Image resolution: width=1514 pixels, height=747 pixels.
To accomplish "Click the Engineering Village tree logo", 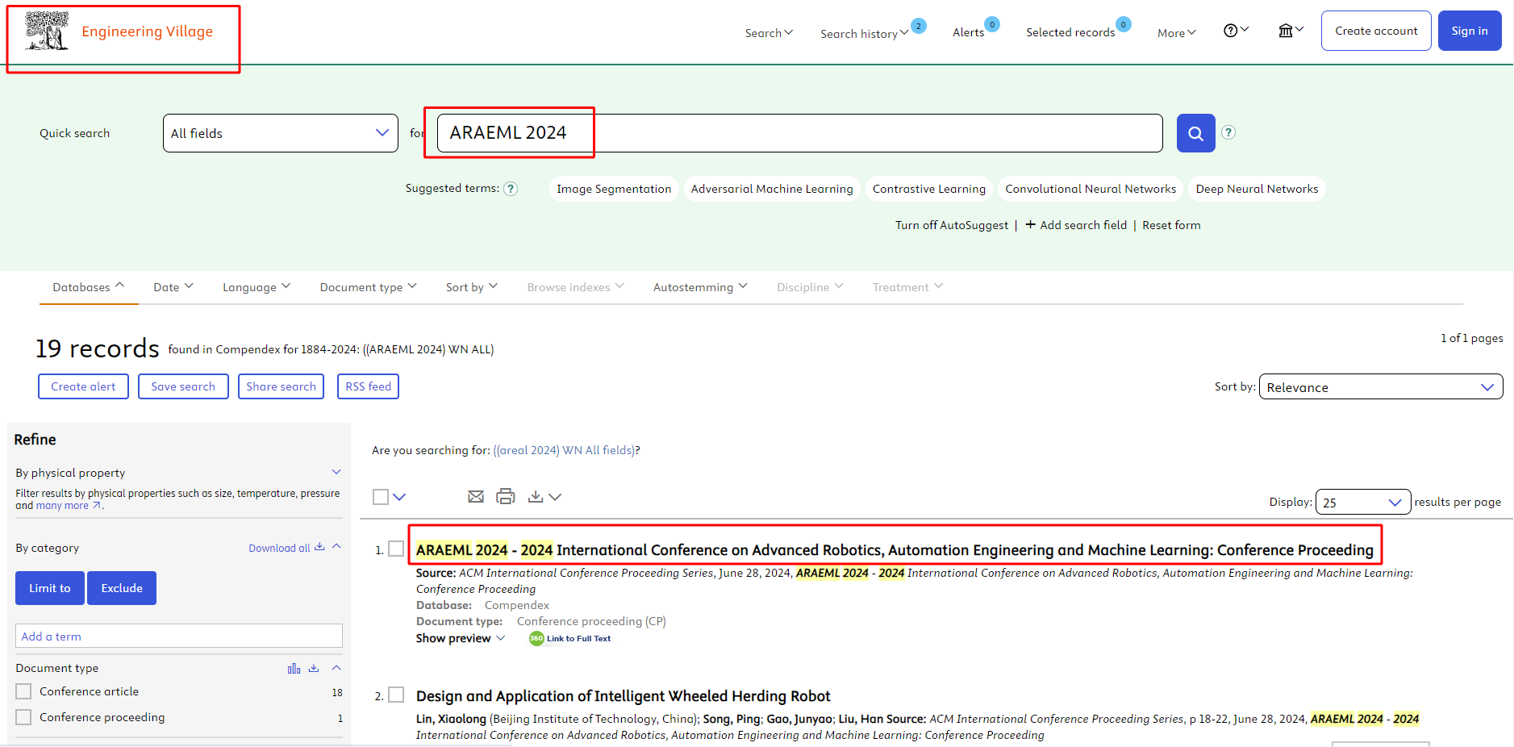I will [47, 31].
